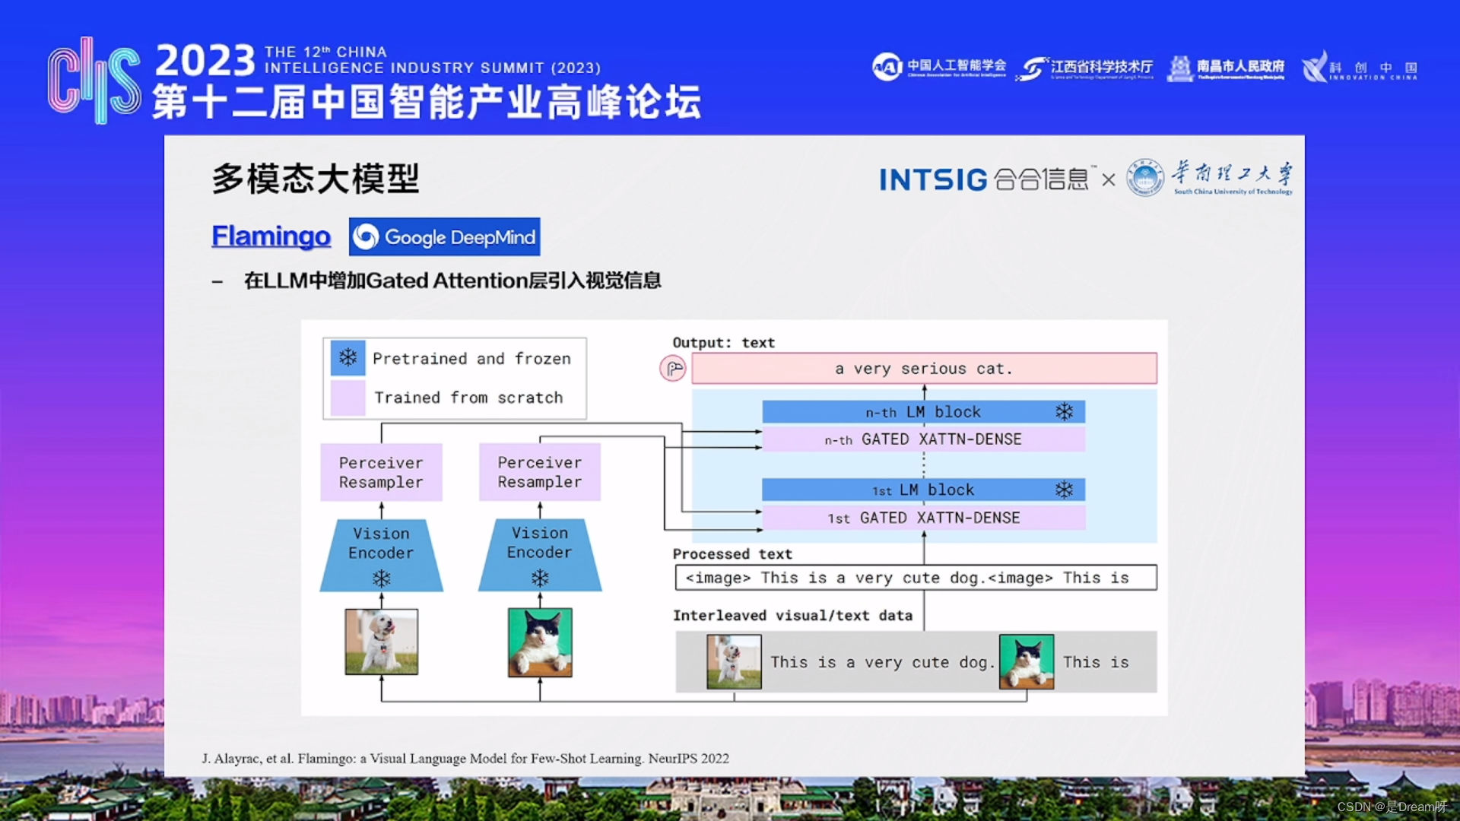
Task: Click the 1st GATED XATTN-DENSE layer
Action: [x=924, y=518]
